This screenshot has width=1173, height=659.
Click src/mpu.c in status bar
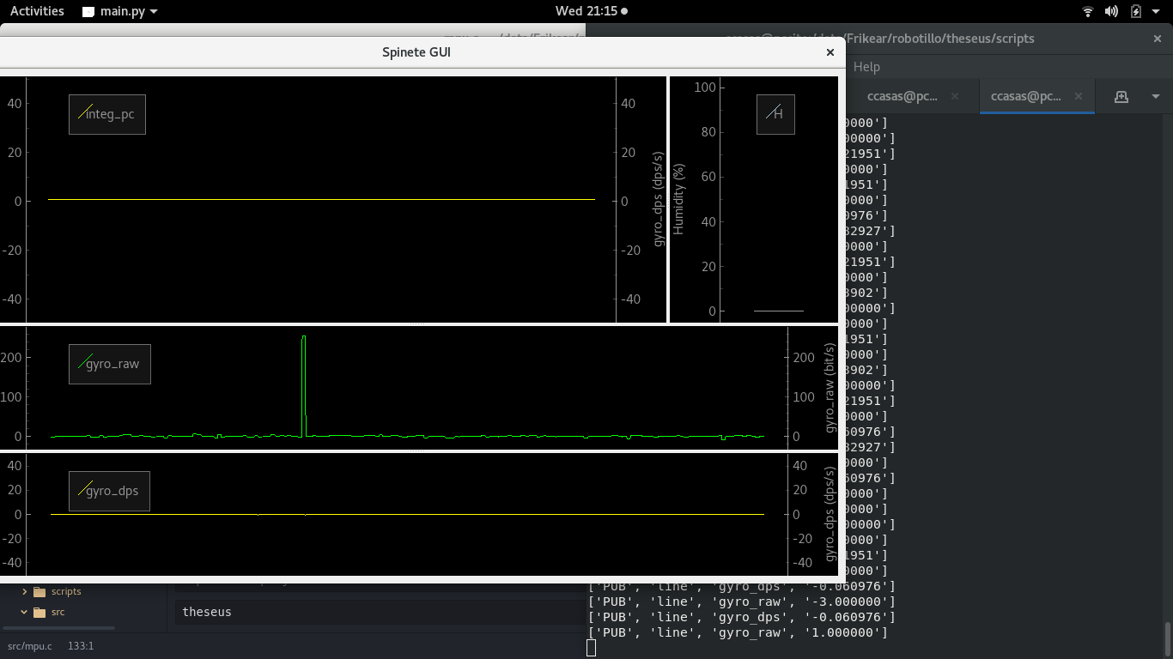(x=30, y=645)
